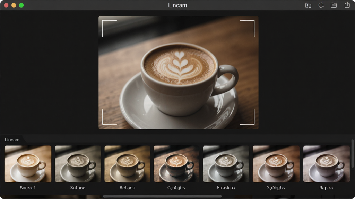
Task: Pick the Cootighs filter thumbnail
Action: pos(176,164)
